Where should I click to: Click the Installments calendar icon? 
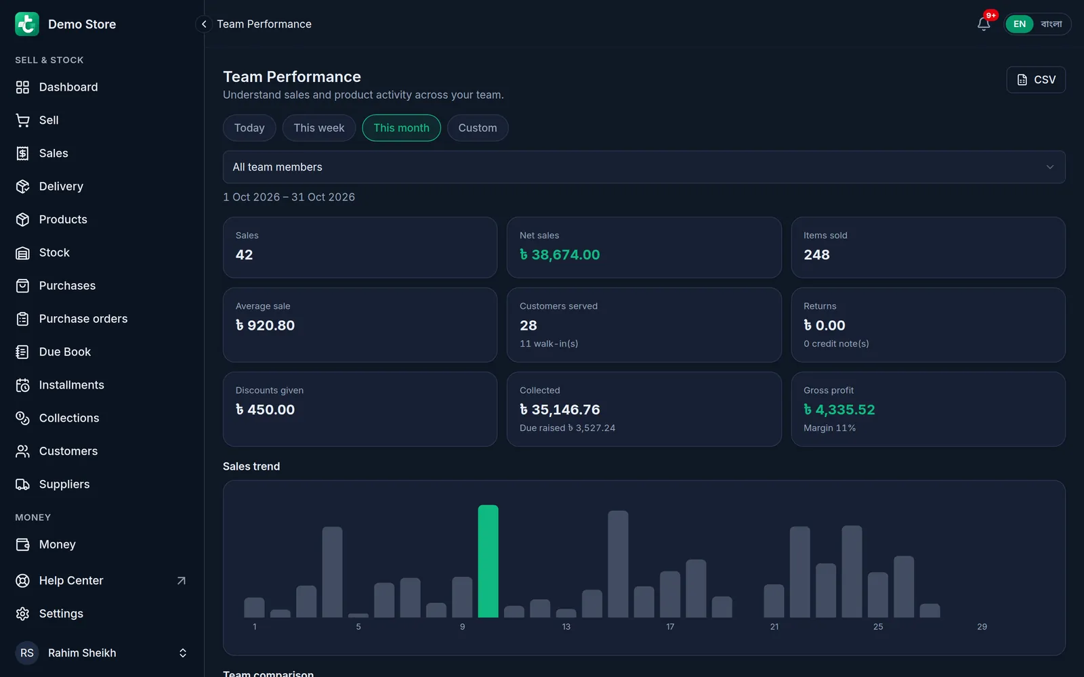(22, 385)
